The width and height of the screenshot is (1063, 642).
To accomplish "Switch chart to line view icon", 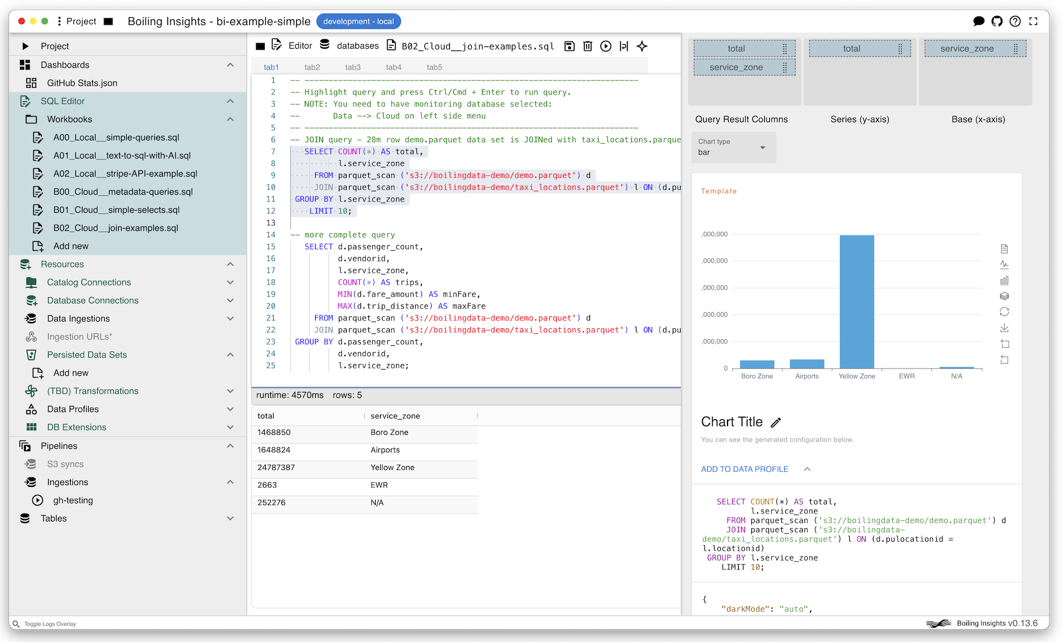I will [1004, 264].
